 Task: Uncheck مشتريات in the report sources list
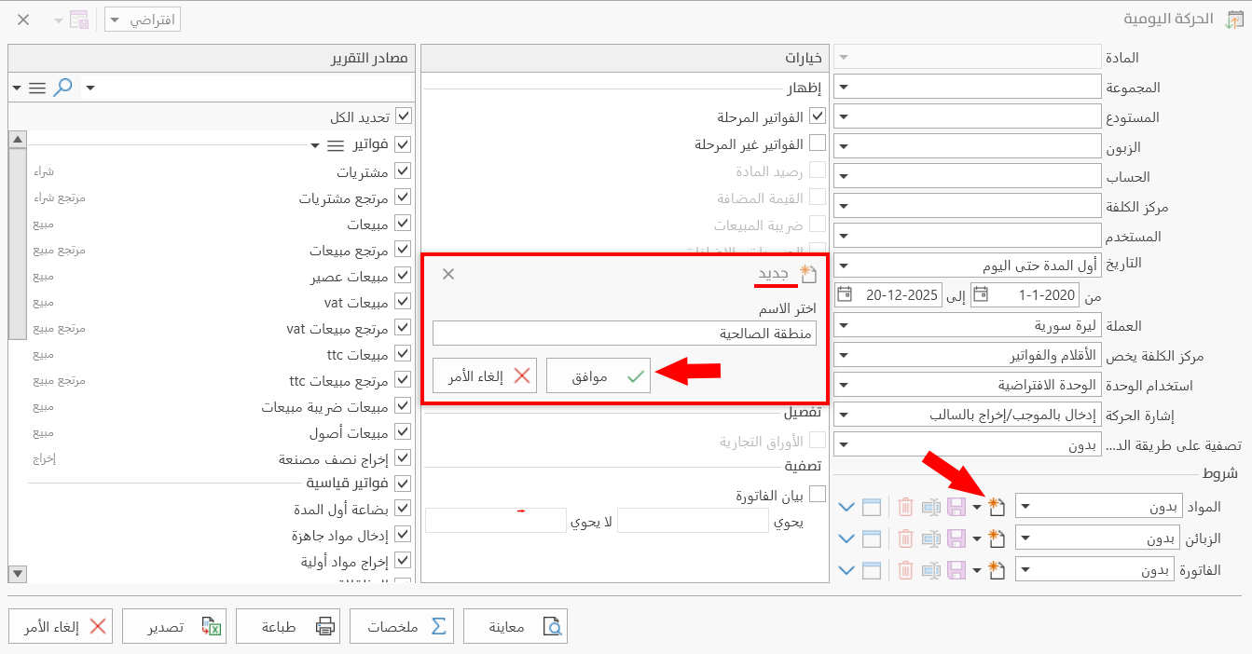(x=402, y=170)
